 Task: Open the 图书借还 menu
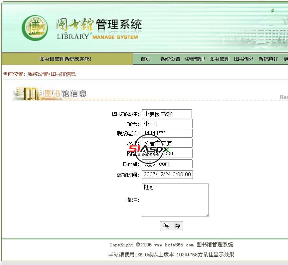coord(244,59)
